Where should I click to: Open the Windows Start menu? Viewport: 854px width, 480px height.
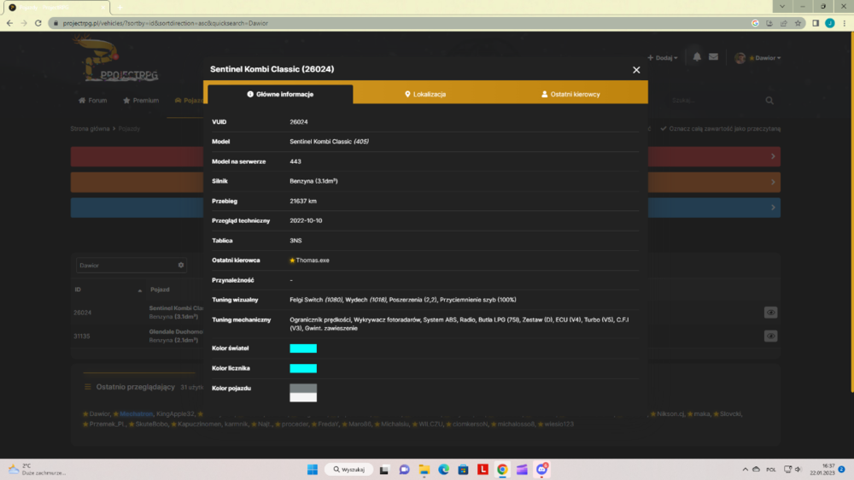click(x=312, y=470)
